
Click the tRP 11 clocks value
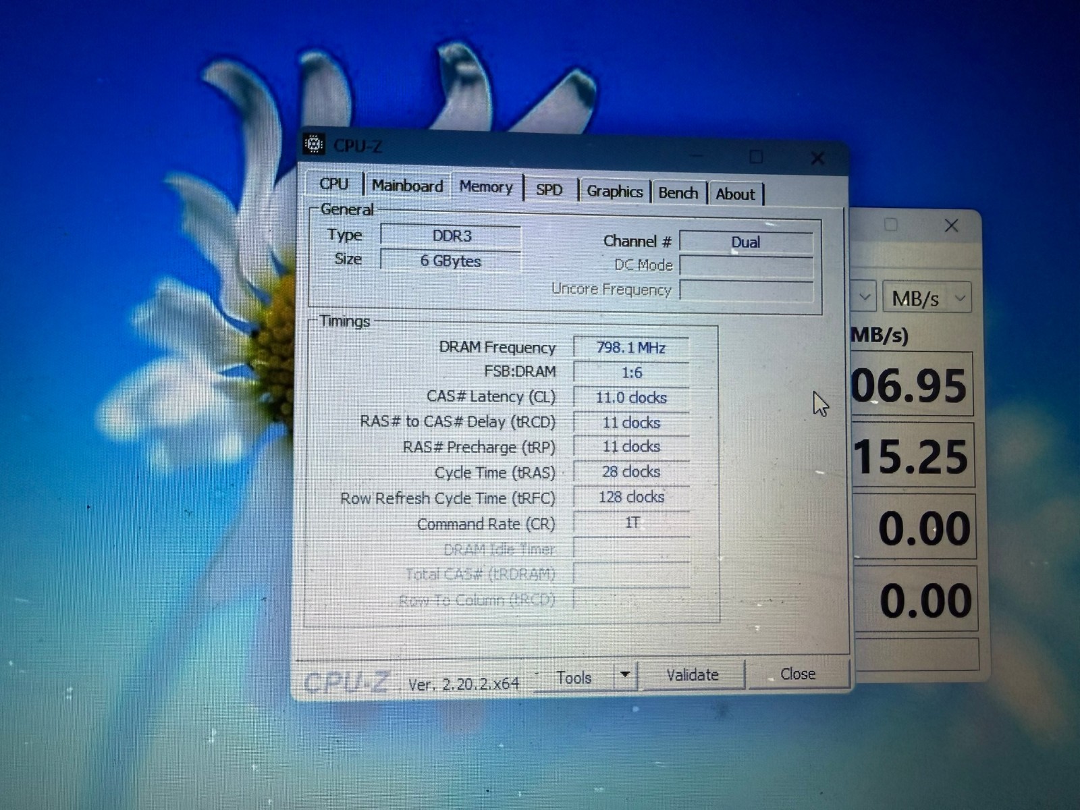pyautogui.click(x=631, y=447)
